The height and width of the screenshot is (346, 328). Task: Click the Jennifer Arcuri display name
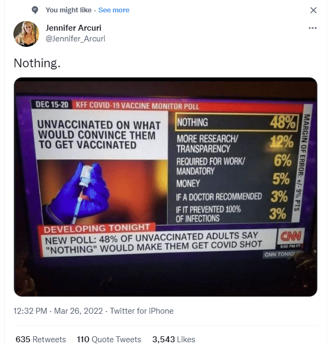coord(74,28)
